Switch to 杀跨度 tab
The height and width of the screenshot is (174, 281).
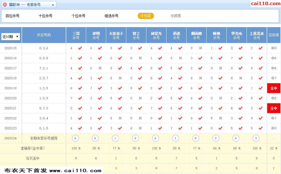click(x=176, y=16)
